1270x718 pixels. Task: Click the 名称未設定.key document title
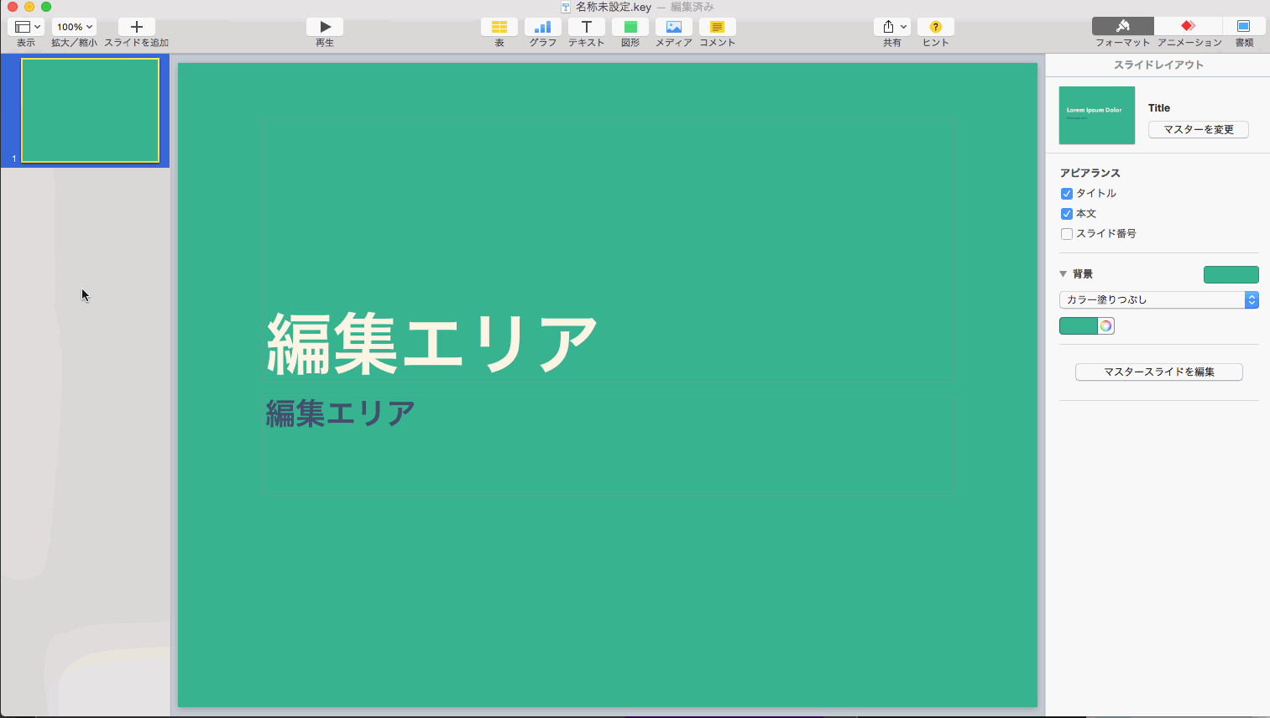tap(614, 7)
